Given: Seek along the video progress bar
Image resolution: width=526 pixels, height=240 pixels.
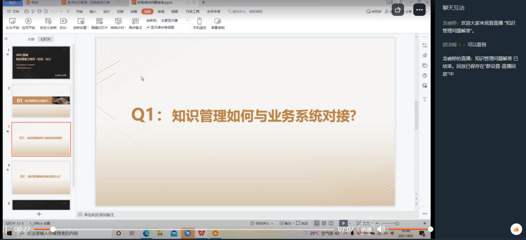Looking at the screenshot, I should [x=184, y=229].
